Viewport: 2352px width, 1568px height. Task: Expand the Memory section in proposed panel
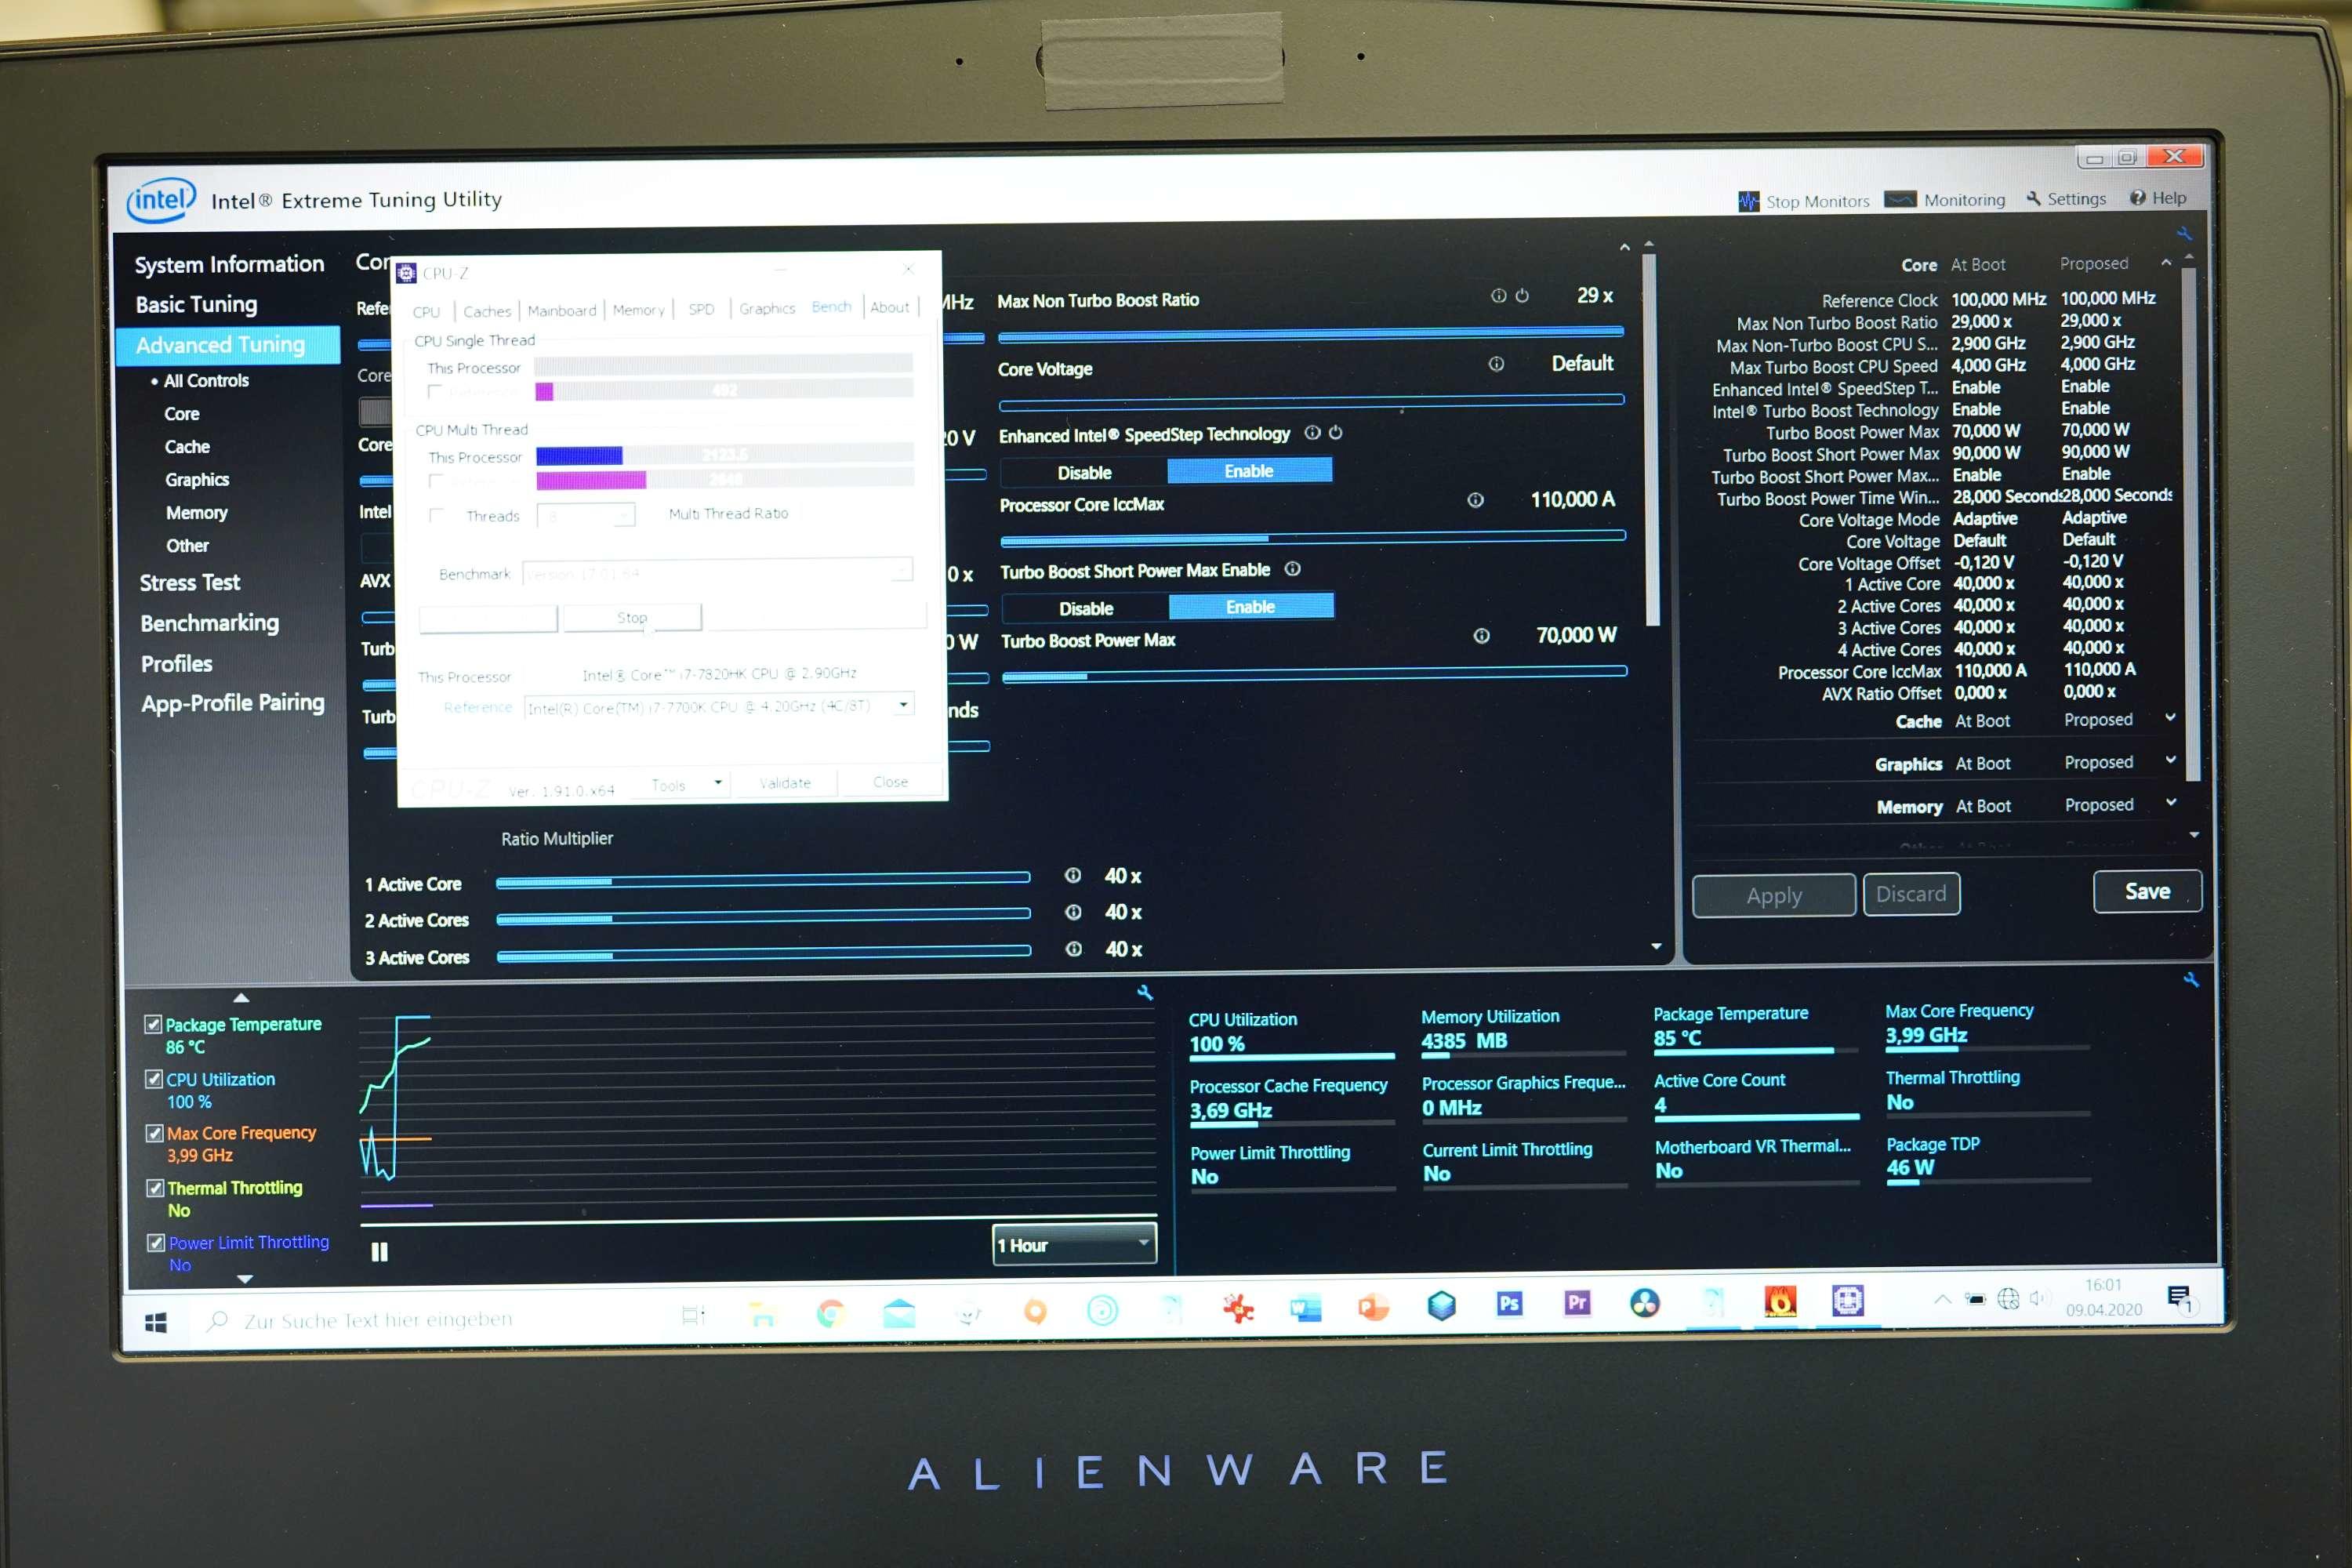coord(2170,803)
